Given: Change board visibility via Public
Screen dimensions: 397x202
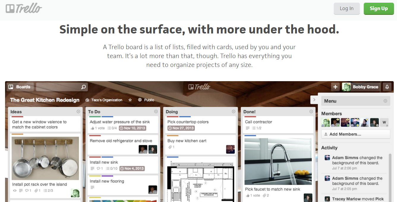Looking at the screenshot, I should click(146, 100).
